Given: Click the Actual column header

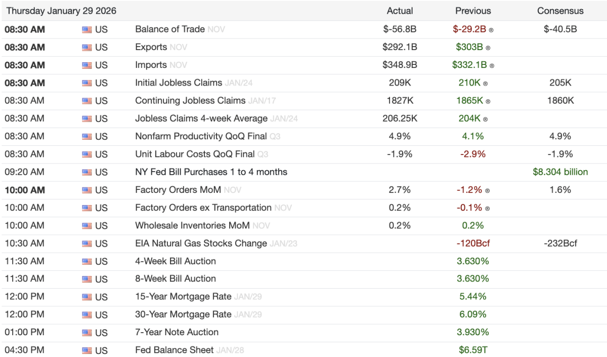Looking at the screenshot, I should pos(400,11).
